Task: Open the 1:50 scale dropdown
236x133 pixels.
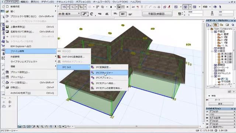Action: tap(222, 115)
